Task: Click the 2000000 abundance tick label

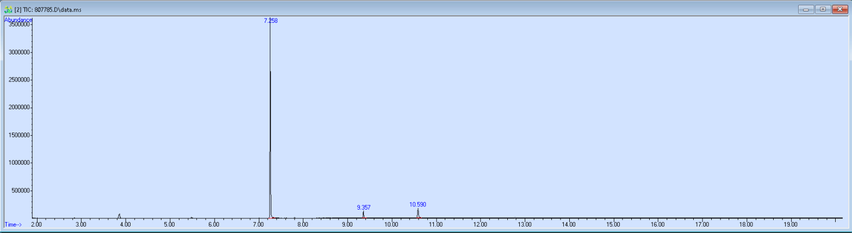Action: pyautogui.click(x=20, y=108)
